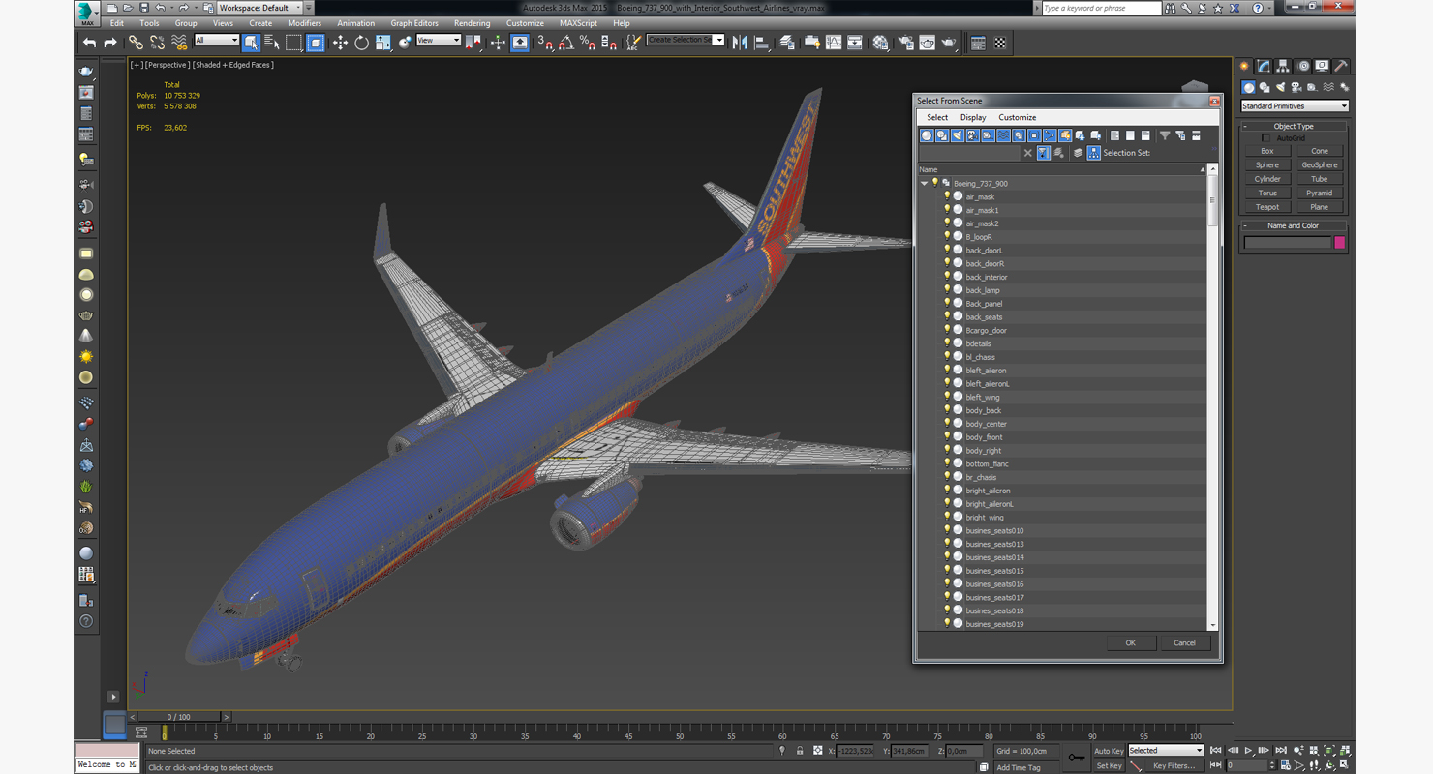Click the Render Production teapot icon
This screenshot has height=774, width=1433.
click(949, 43)
